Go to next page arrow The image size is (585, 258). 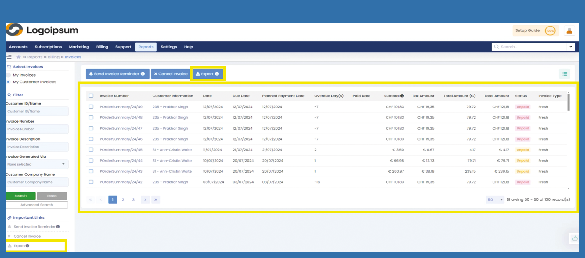(145, 200)
